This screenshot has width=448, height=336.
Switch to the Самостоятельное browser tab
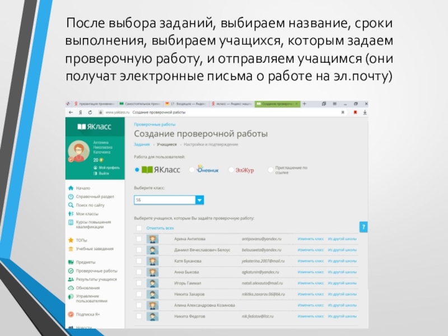pos(139,104)
